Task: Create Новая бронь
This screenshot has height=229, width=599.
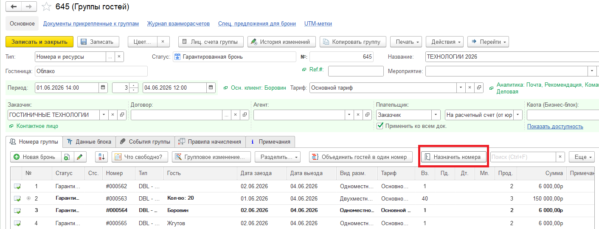Action: 36,157
